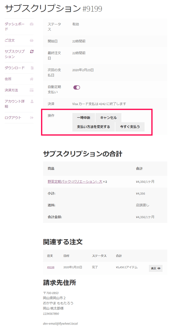Pause subscription with 一時中断 button
The width and height of the screenshot is (171, 329).
tap(84, 118)
